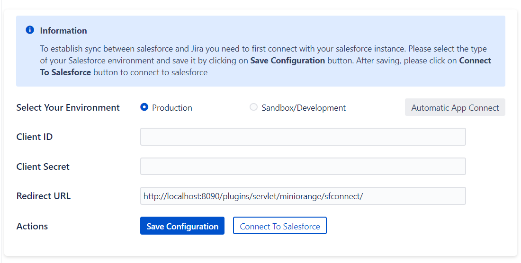
Task: Click the Save Configuration button
Action: [x=182, y=226]
